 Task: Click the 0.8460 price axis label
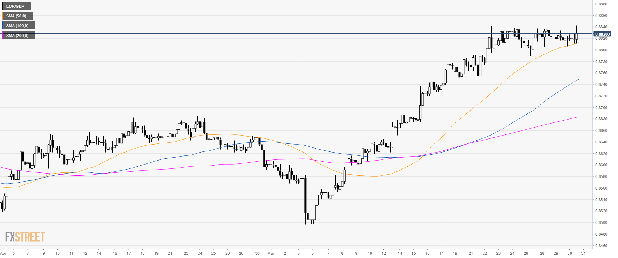[x=601, y=246]
